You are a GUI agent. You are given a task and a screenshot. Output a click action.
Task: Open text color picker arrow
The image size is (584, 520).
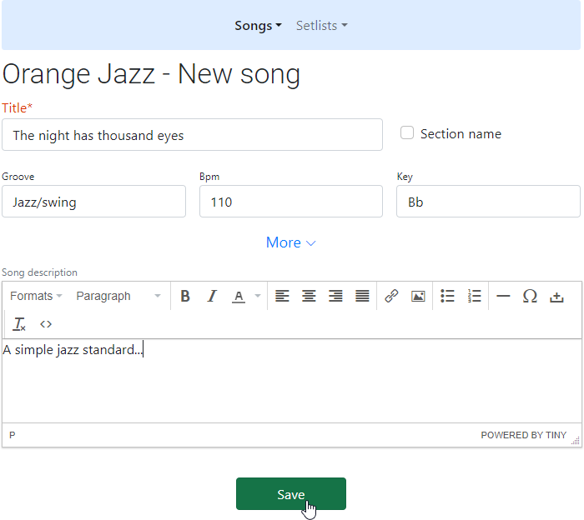pyautogui.click(x=257, y=296)
